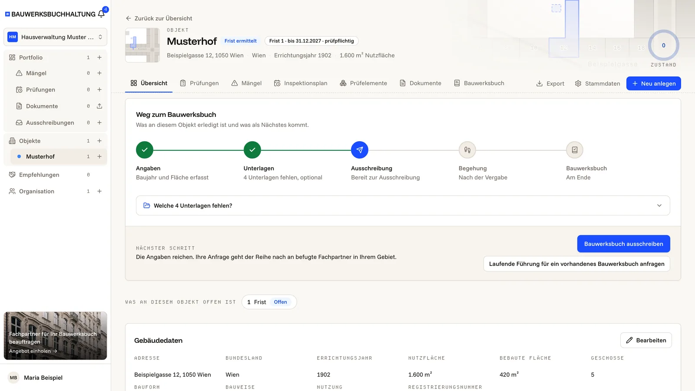Open the Bauwerksbuch tab

pos(479,83)
